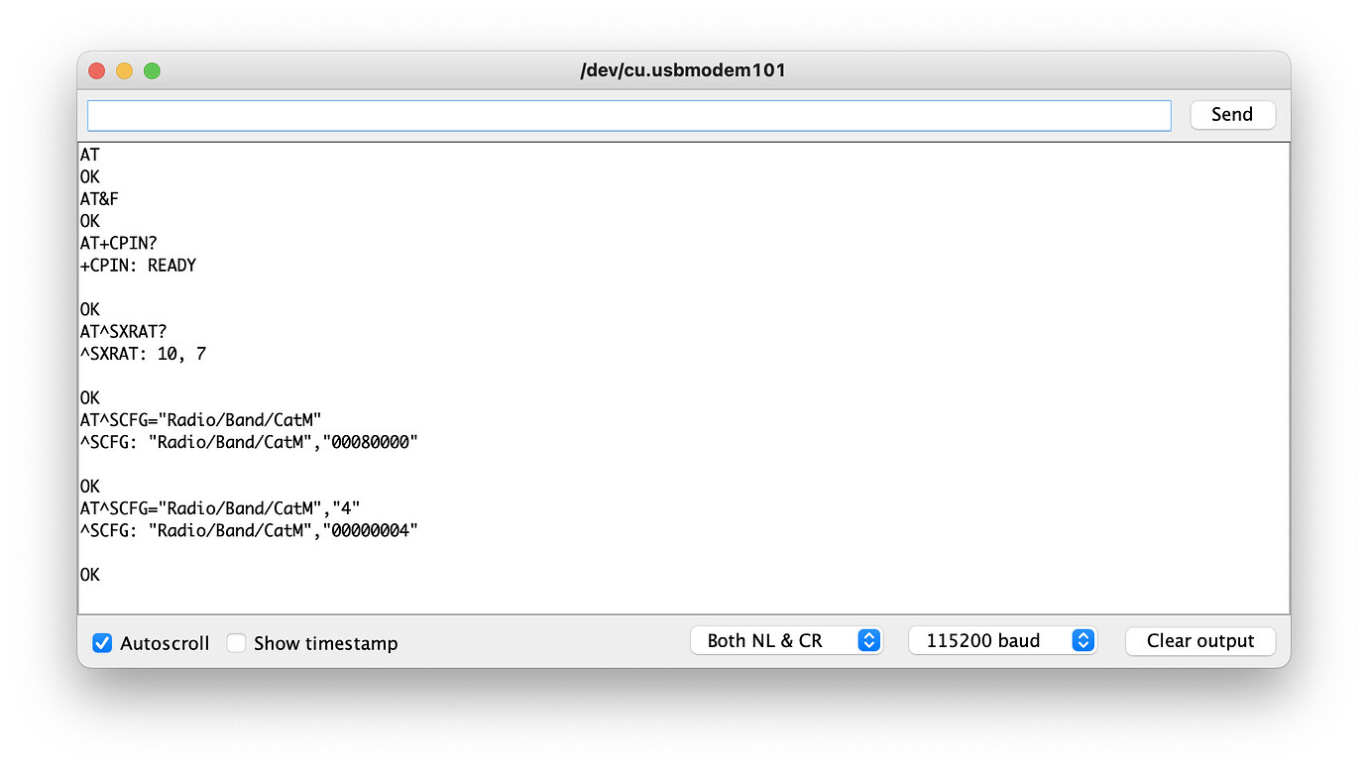The height and width of the screenshot is (769, 1368).
Task: Click the blue arrows on baud selector
Action: 1083,641
